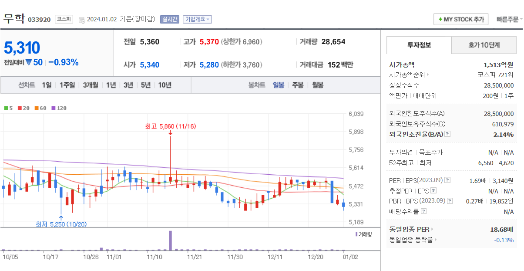Click the low price value 5,280
The height and width of the screenshot is (271, 524).
tap(209, 65)
